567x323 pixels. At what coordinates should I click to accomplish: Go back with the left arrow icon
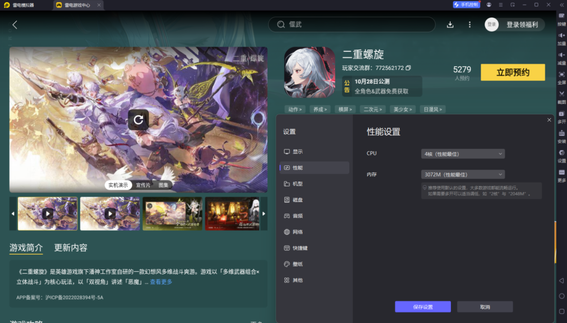(x=15, y=25)
